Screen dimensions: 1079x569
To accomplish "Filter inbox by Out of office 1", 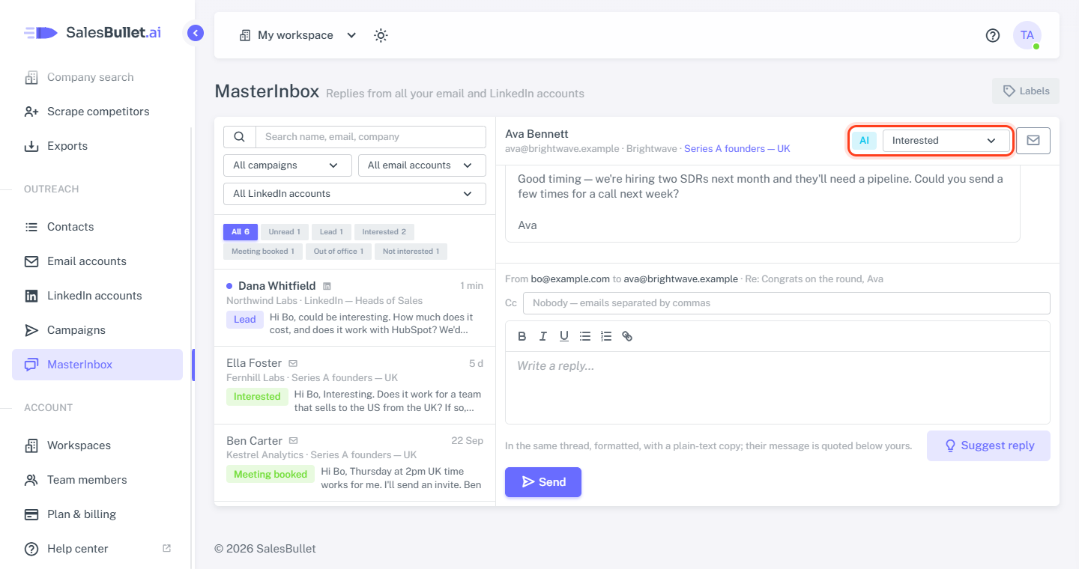I will (x=339, y=252).
